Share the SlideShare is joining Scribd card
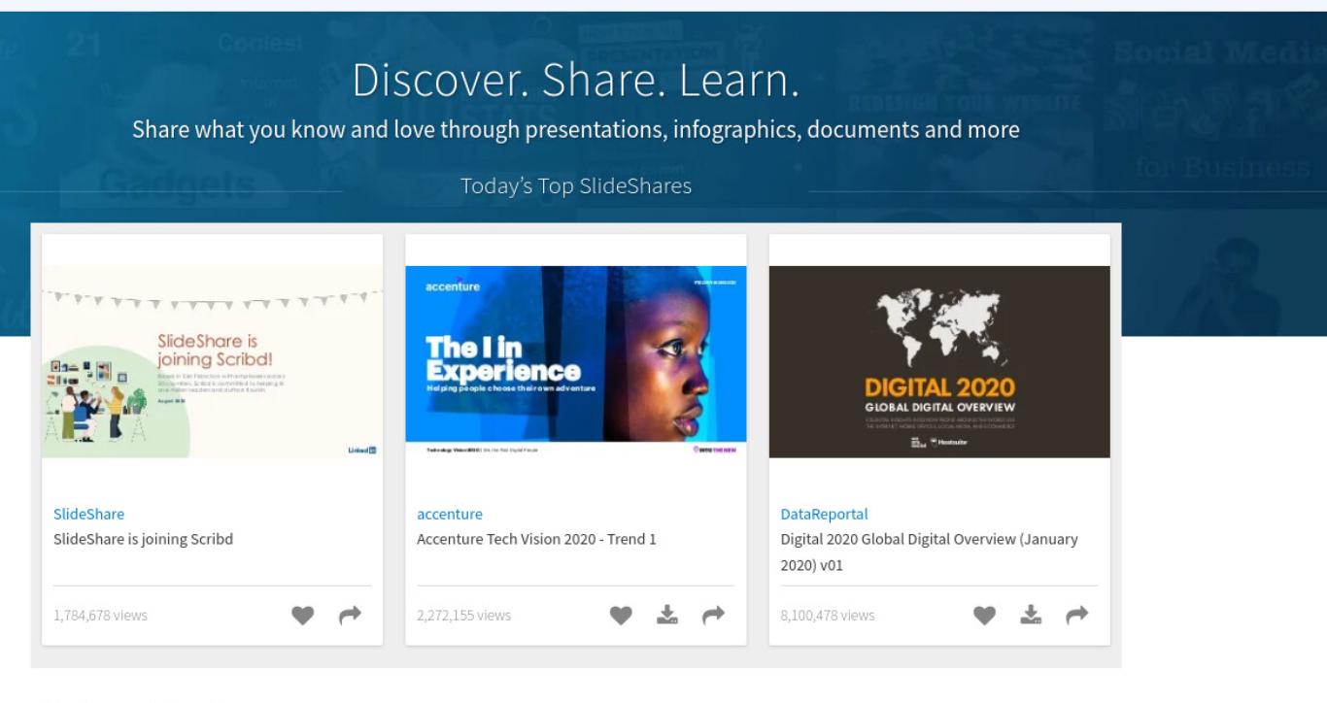 point(350,615)
